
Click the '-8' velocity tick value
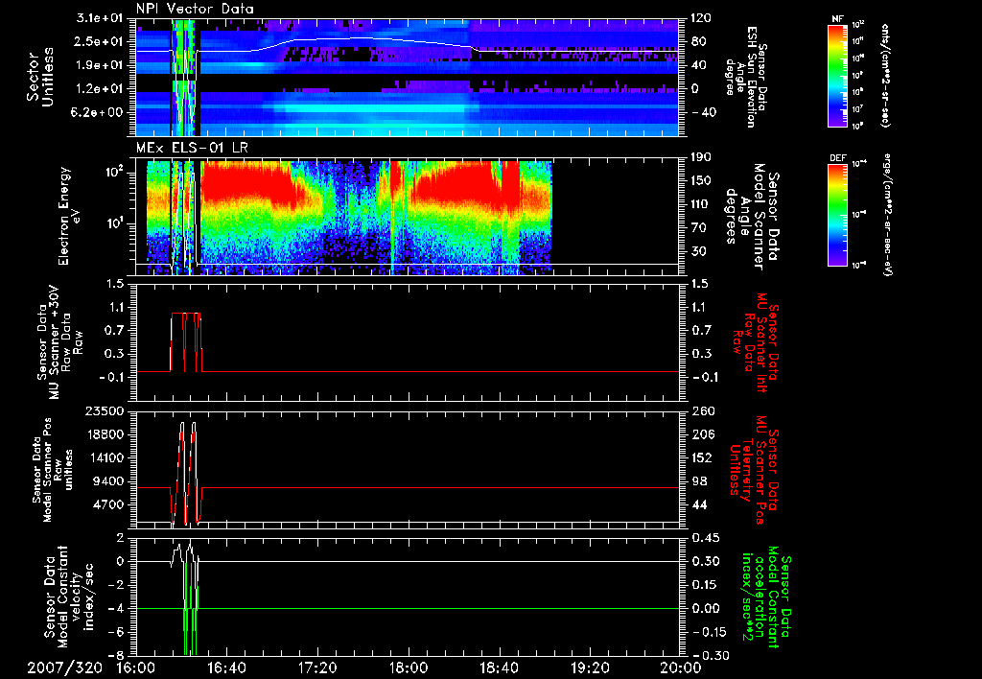click(x=115, y=655)
